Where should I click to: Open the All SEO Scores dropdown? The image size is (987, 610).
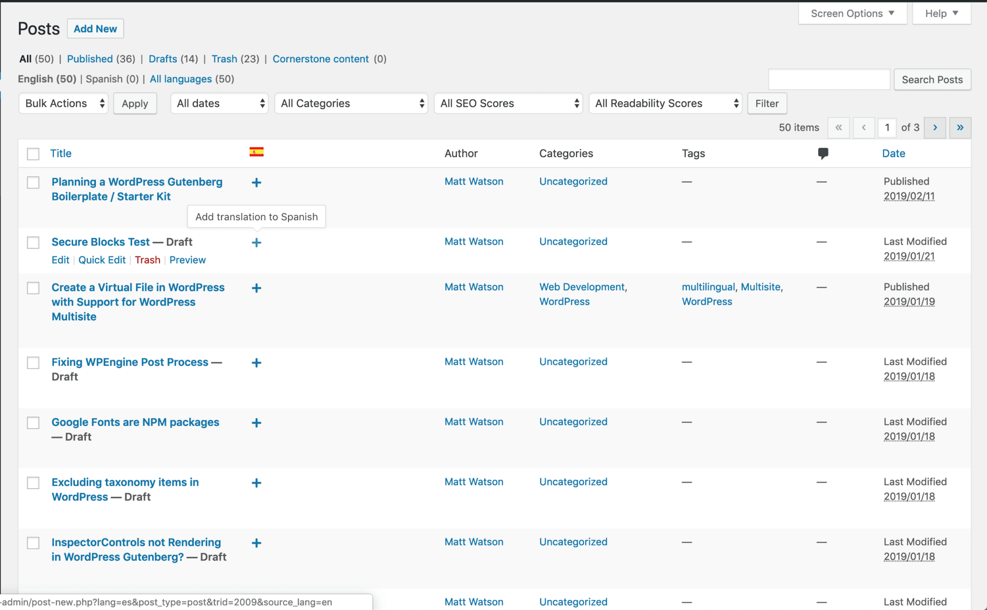tap(508, 104)
